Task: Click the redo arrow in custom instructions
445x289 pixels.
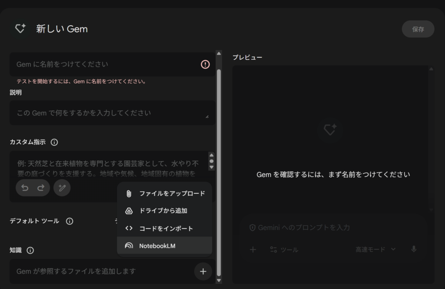Action: pos(41,188)
